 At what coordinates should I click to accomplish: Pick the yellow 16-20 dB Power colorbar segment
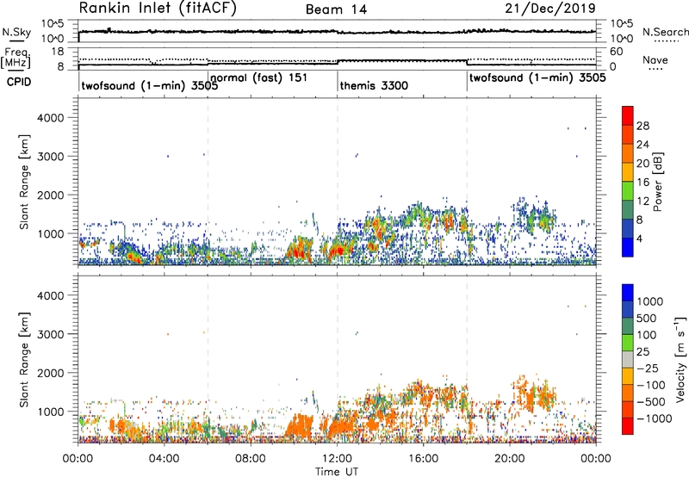coord(628,171)
